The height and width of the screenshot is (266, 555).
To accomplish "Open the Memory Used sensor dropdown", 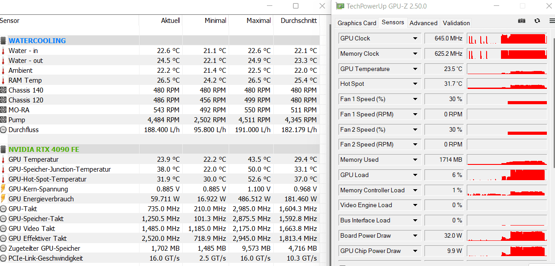I will (x=415, y=160).
